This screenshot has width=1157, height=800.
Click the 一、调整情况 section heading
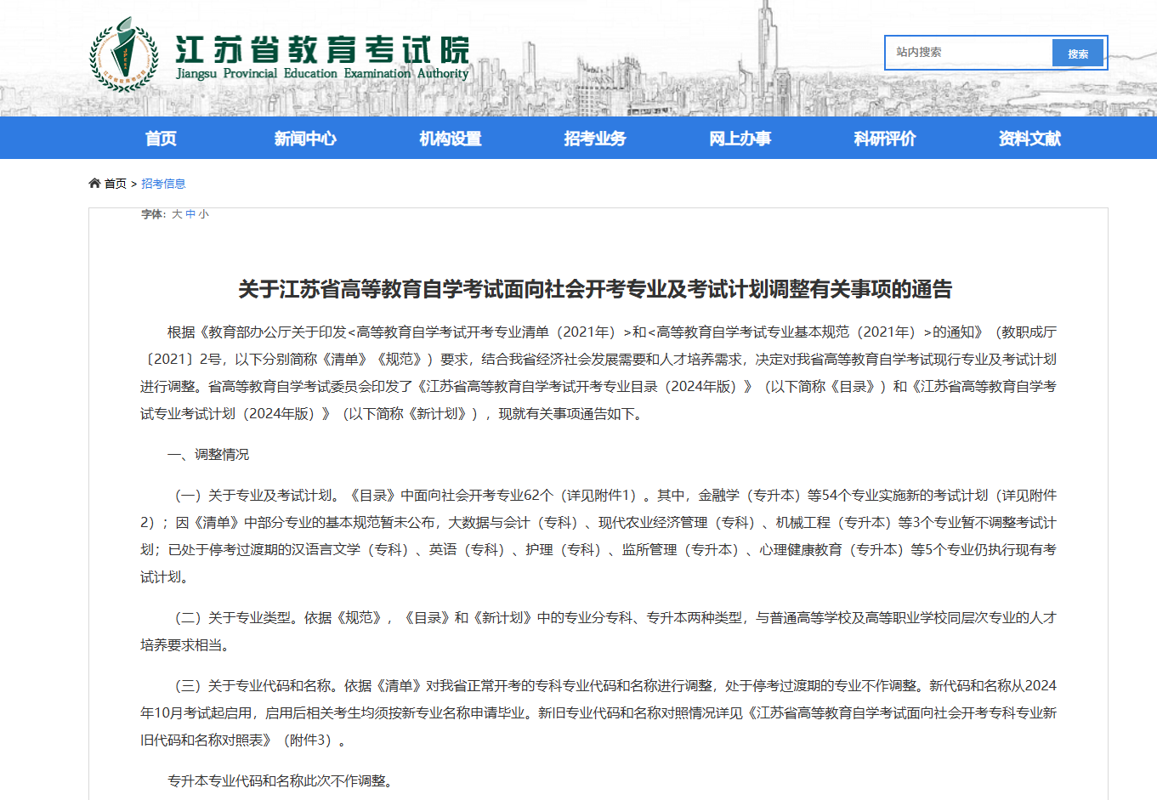[x=208, y=455]
